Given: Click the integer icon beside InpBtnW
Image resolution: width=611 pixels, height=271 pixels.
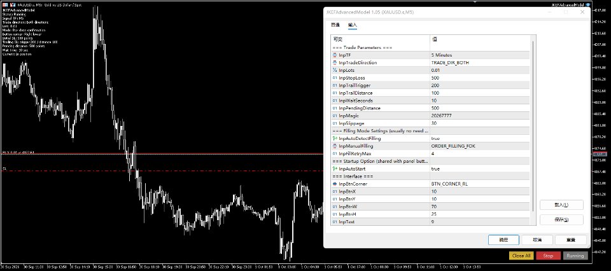Looking at the screenshot, I should (x=335, y=207).
